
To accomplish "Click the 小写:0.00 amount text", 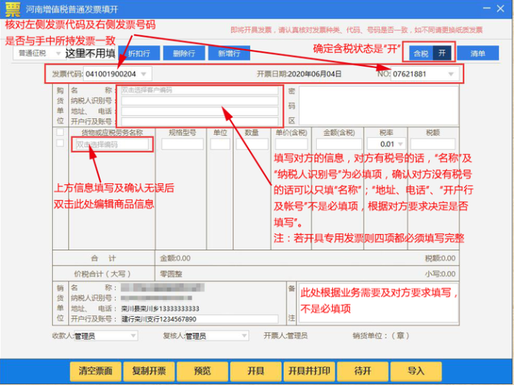I will [x=440, y=274].
